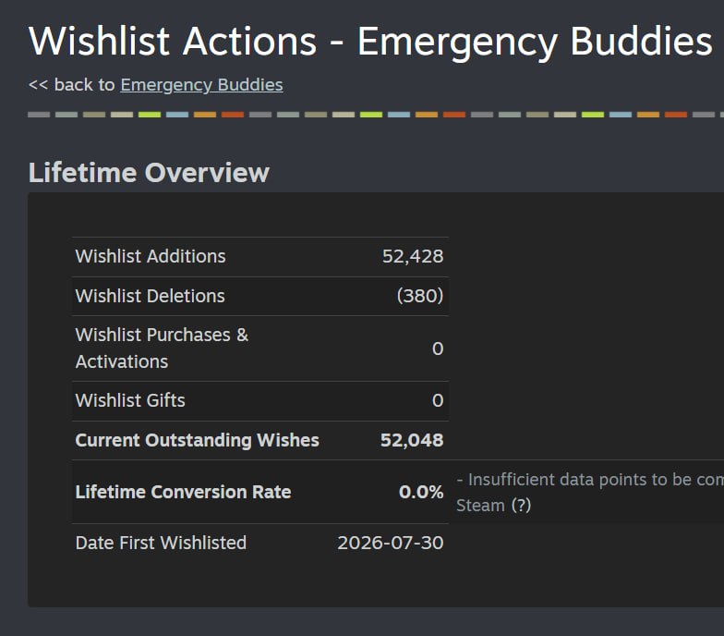The width and height of the screenshot is (724, 636).
Task: Click the (?) help link next to Steam
Action: pos(521,505)
